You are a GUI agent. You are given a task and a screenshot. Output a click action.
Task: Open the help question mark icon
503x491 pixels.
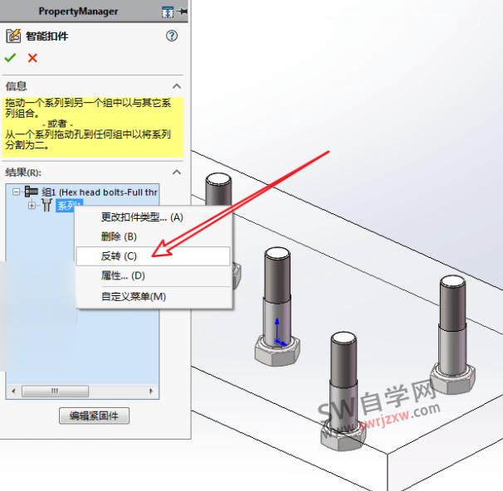click(x=172, y=36)
